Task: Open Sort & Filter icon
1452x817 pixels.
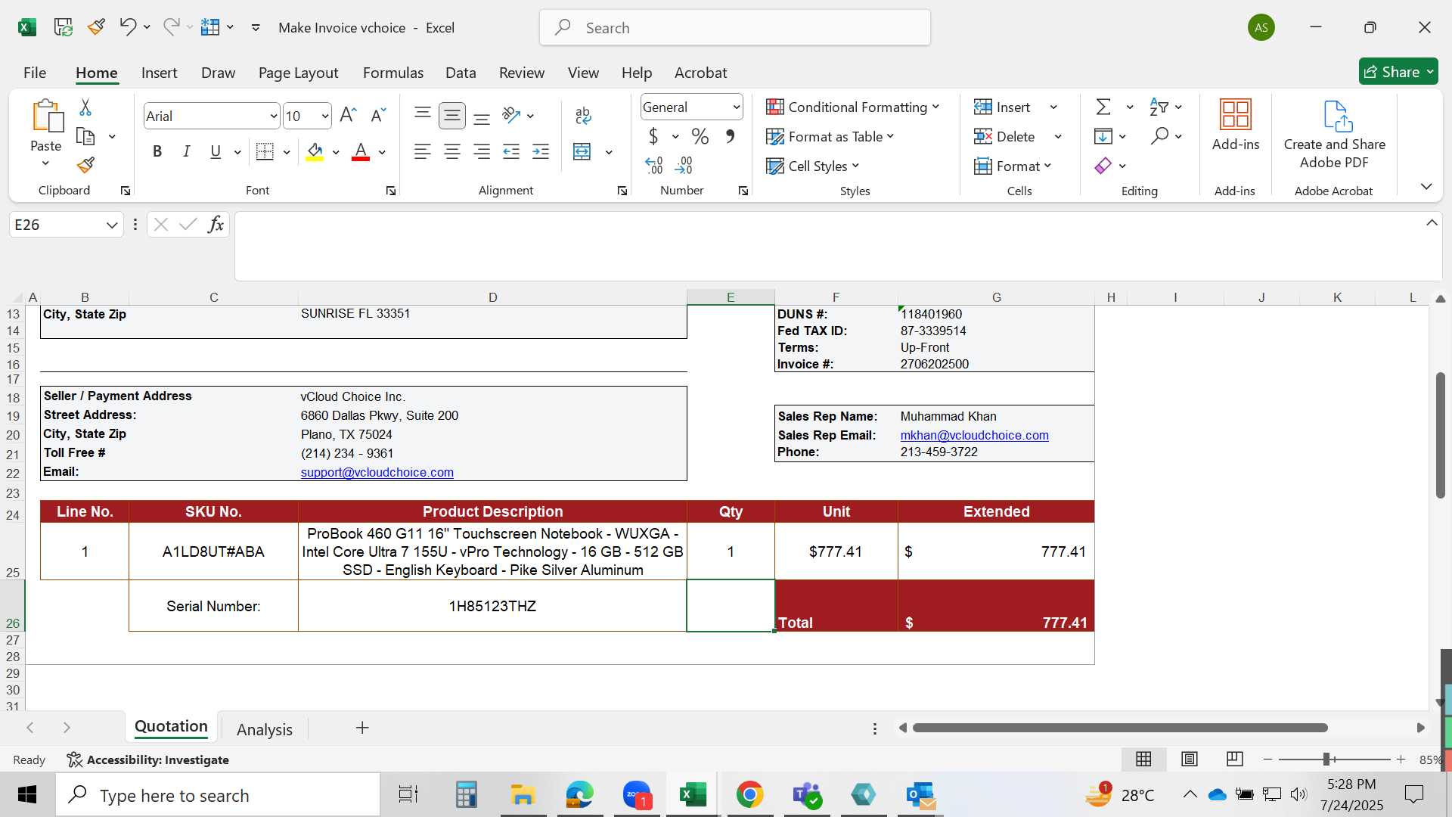Action: point(1158,107)
